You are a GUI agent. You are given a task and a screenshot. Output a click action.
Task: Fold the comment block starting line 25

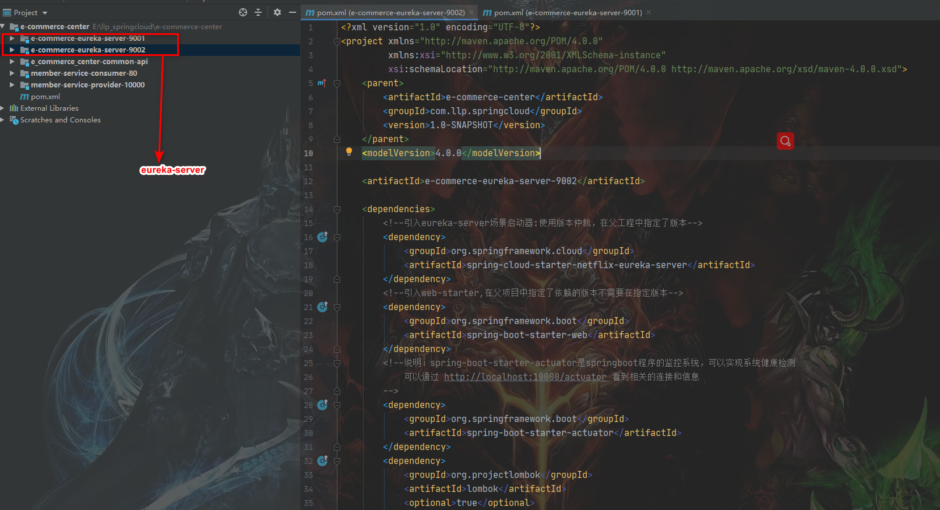point(337,363)
